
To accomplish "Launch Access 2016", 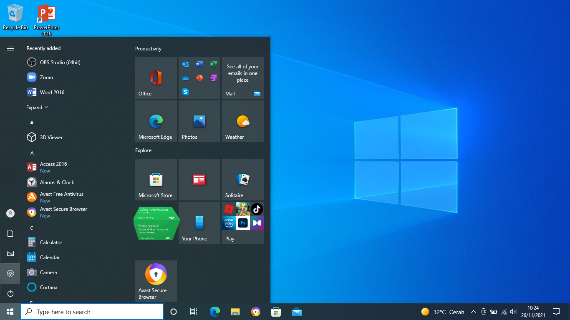I will (x=74, y=167).
